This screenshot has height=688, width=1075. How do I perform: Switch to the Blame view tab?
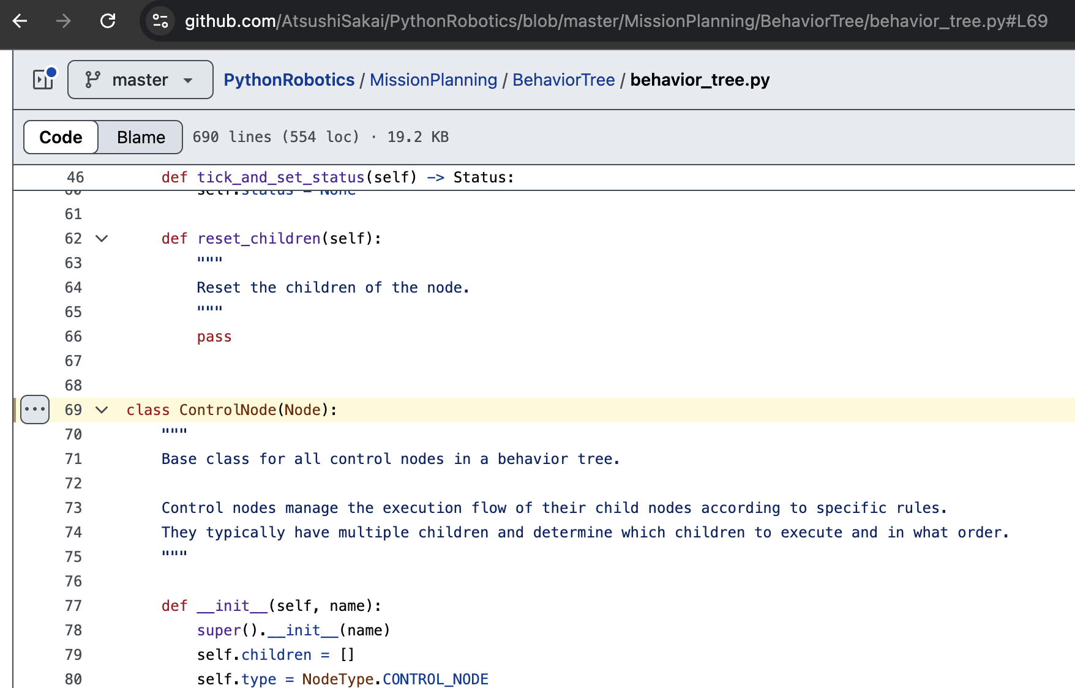[x=141, y=137]
